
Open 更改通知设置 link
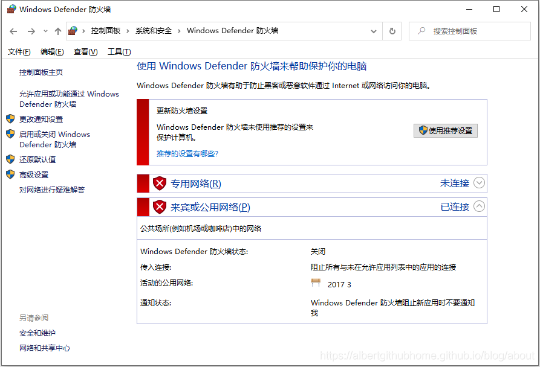[x=41, y=120]
